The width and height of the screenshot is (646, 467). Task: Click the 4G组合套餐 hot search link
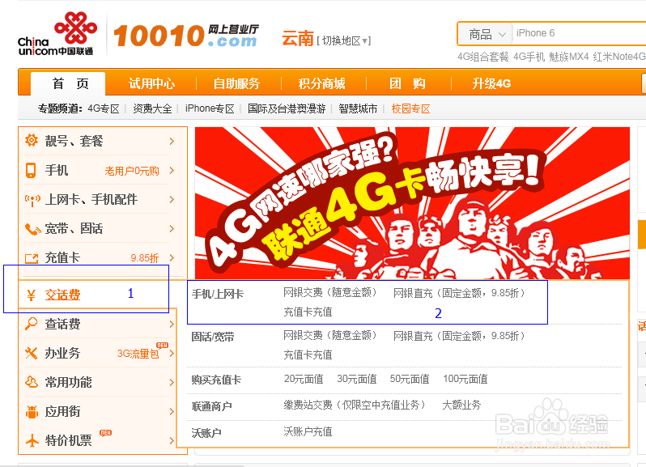483,57
